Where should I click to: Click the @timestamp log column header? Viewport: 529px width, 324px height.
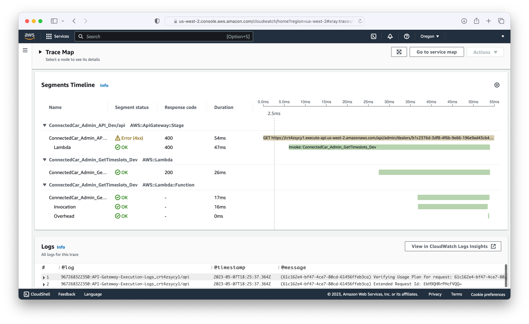[x=230, y=267]
